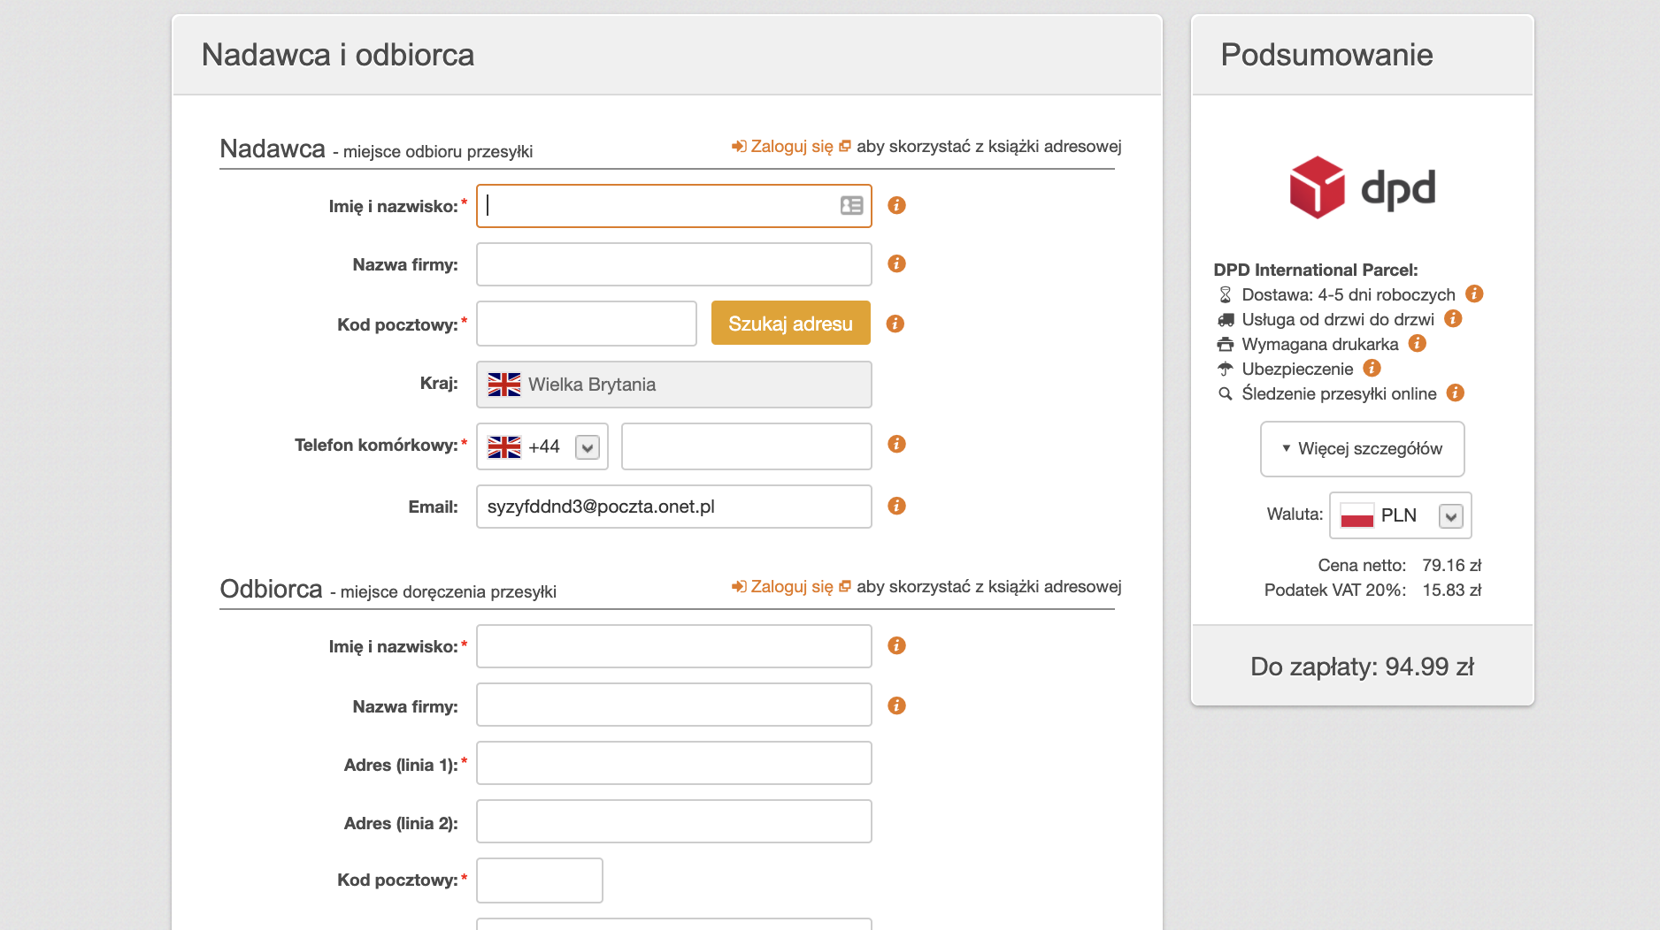Click info icon beside sender name field
The width and height of the screenshot is (1660, 930).
(896, 205)
